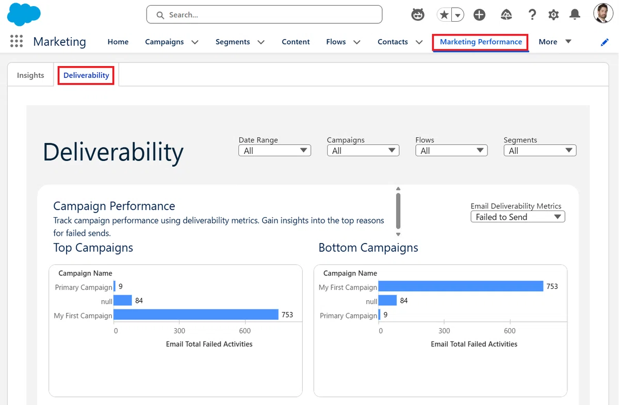This screenshot has height=405, width=619.
Task: Open the global create plus icon
Action: (480, 15)
